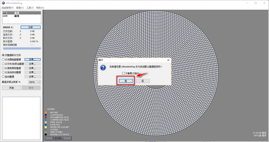
Task: Select the fragmented-files-only radio option (仅整理碎片文件)
Action: 3,55
